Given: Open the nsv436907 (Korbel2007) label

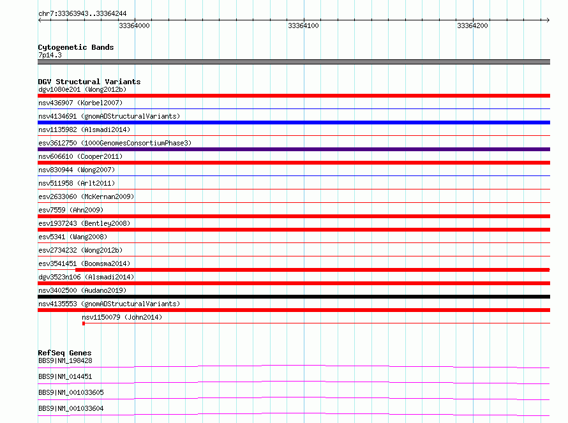Looking at the screenshot, I should [x=80, y=103].
